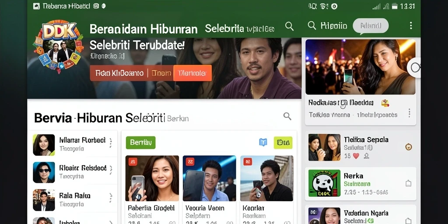Tap red badge on Pabertia Godebi card

click(x=133, y=162)
